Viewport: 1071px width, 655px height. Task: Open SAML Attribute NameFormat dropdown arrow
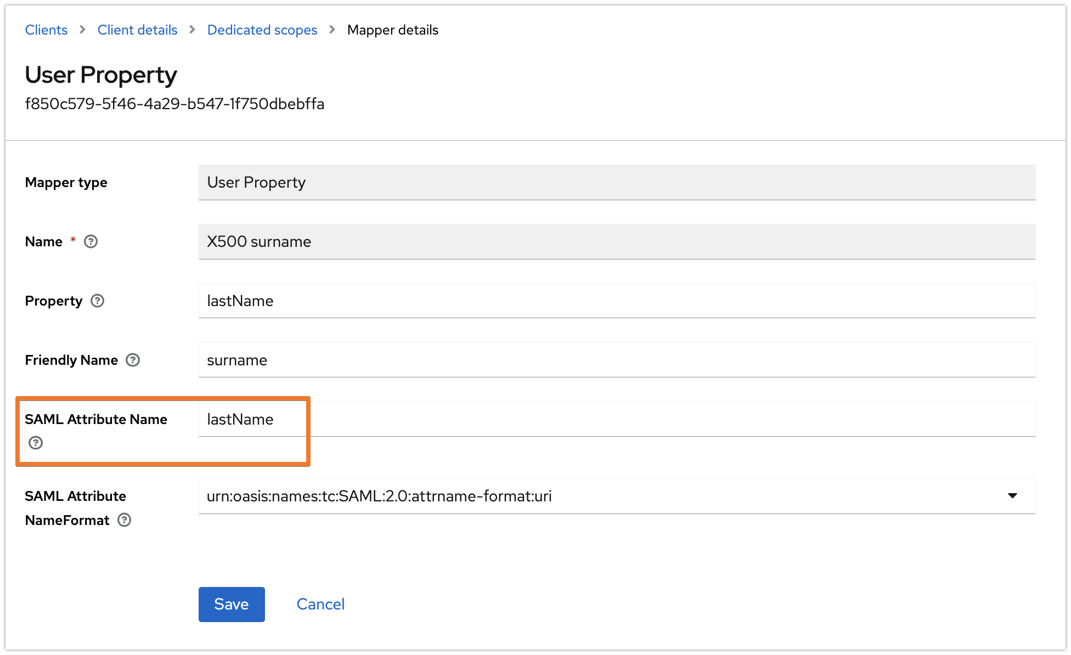tap(1012, 496)
